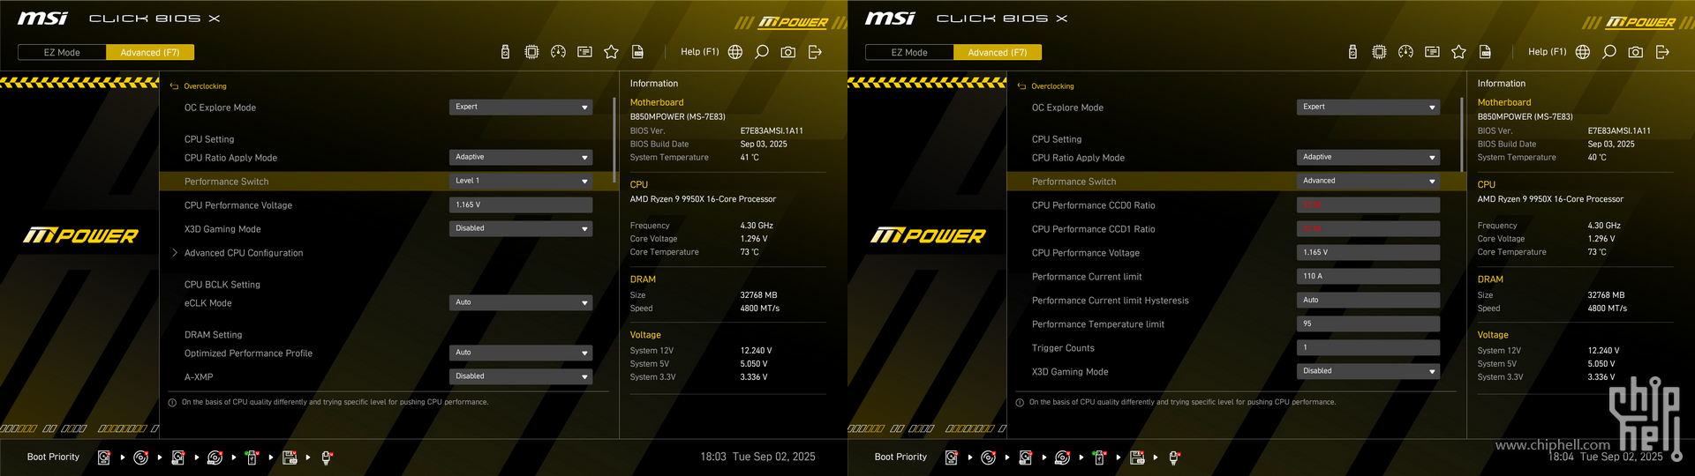This screenshot has width=1695, height=476.
Task: Open CPU Ratio Apply Mode dropdown in right screen
Action: (1368, 157)
